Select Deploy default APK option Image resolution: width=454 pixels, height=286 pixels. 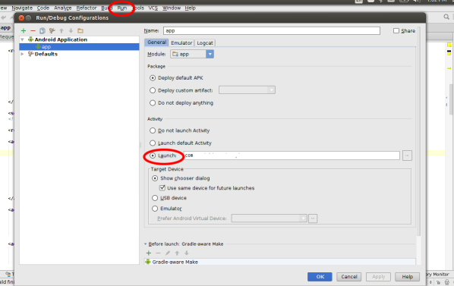(x=153, y=78)
